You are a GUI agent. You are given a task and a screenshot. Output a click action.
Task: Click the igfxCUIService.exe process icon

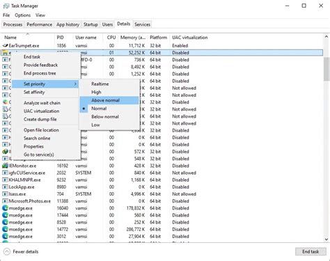click(5, 173)
